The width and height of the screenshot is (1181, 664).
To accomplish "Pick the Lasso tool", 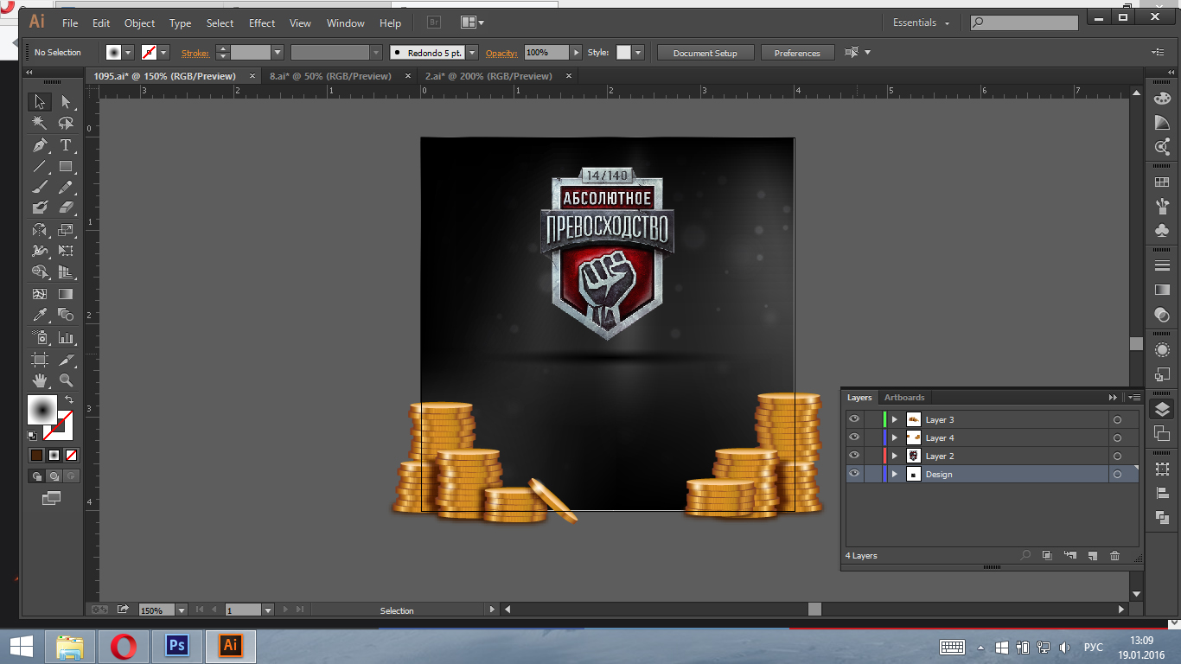I will point(66,124).
